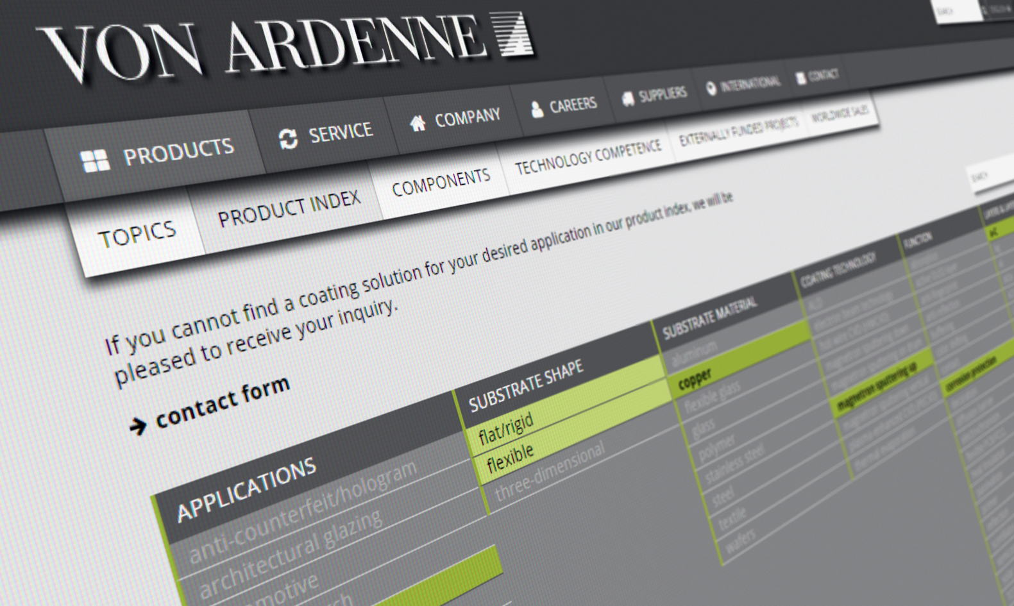Switch to the TECHNOLOGY COMPETENCE tab
This screenshot has height=606, width=1014.
tap(587, 158)
